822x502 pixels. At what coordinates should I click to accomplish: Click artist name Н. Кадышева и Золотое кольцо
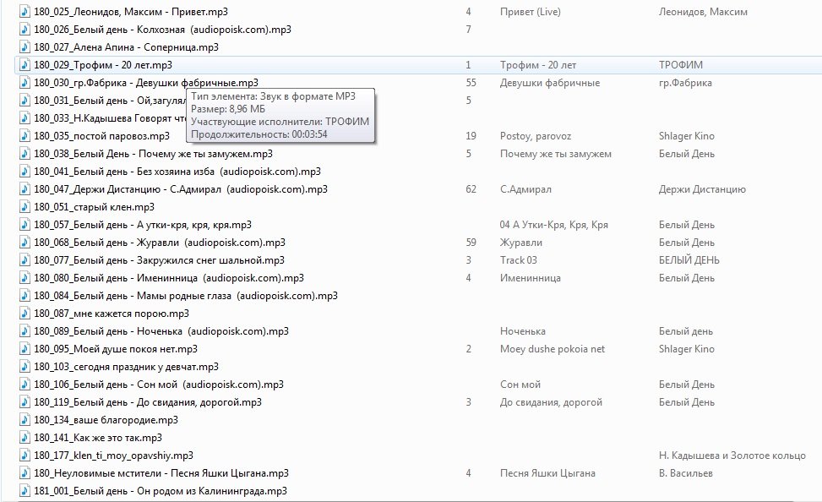click(x=732, y=456)
